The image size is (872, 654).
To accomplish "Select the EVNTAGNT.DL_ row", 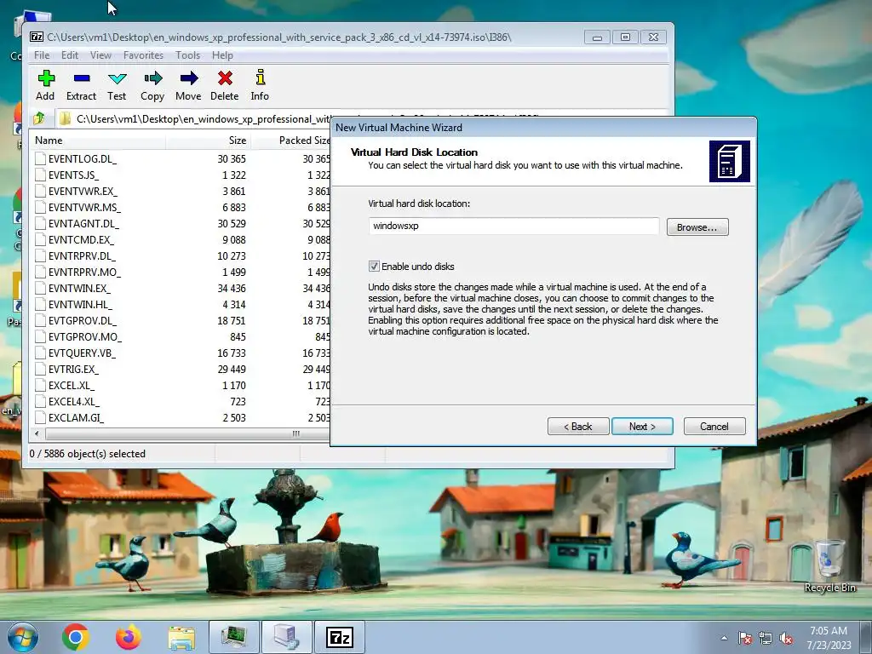I will 181,224.
